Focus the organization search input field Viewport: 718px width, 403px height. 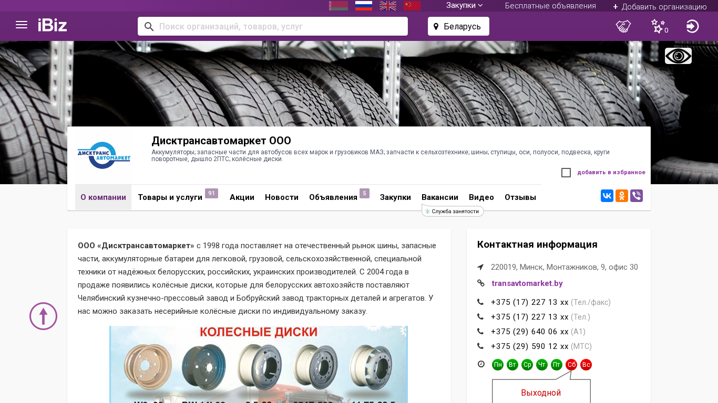(x=273, y=26)
